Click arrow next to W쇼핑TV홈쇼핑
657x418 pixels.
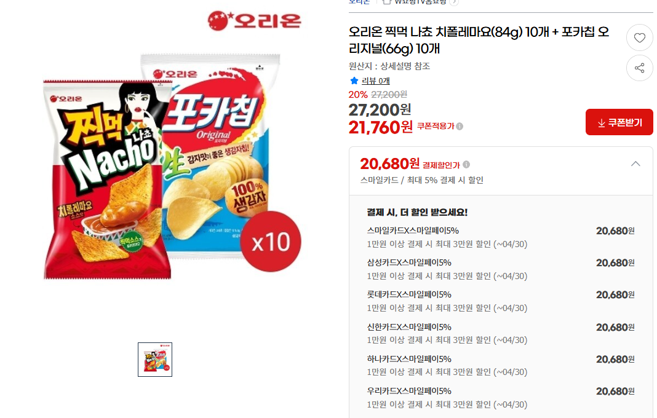[x=454, y=2]
